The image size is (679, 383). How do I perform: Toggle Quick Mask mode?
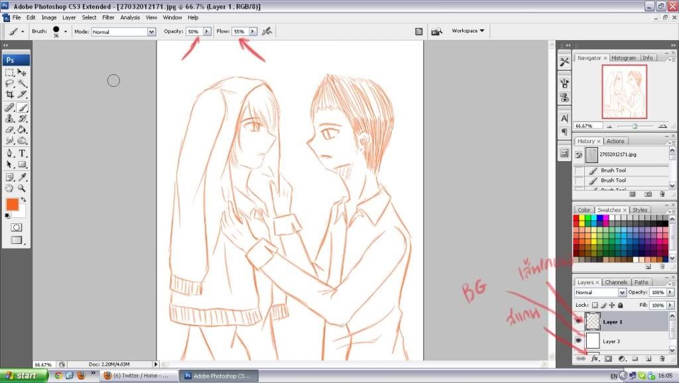click(17, 228)
